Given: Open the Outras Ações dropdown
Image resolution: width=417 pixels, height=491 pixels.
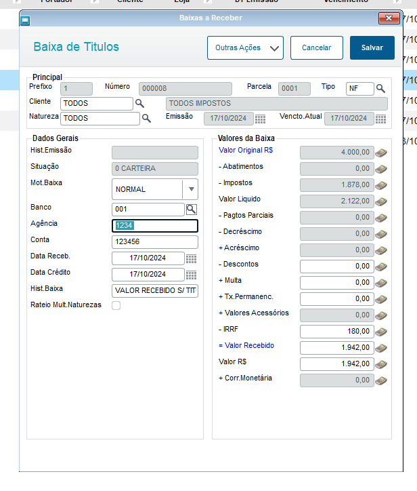Looking at the screenshot, I should pos(245,47).
